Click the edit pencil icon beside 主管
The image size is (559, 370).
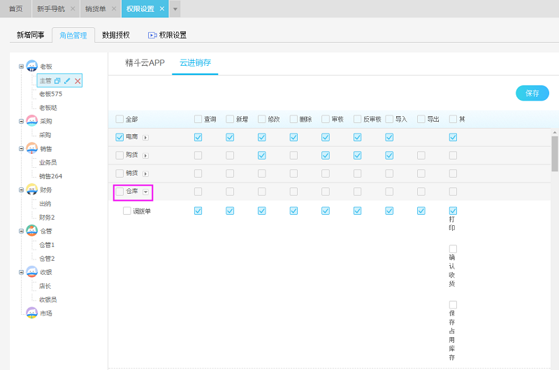[67, 81]
